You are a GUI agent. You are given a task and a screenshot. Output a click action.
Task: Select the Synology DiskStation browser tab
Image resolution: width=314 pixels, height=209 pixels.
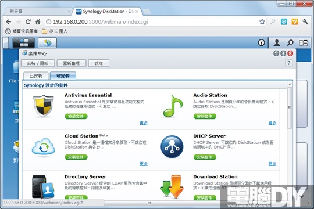click(x=106, y=12)
